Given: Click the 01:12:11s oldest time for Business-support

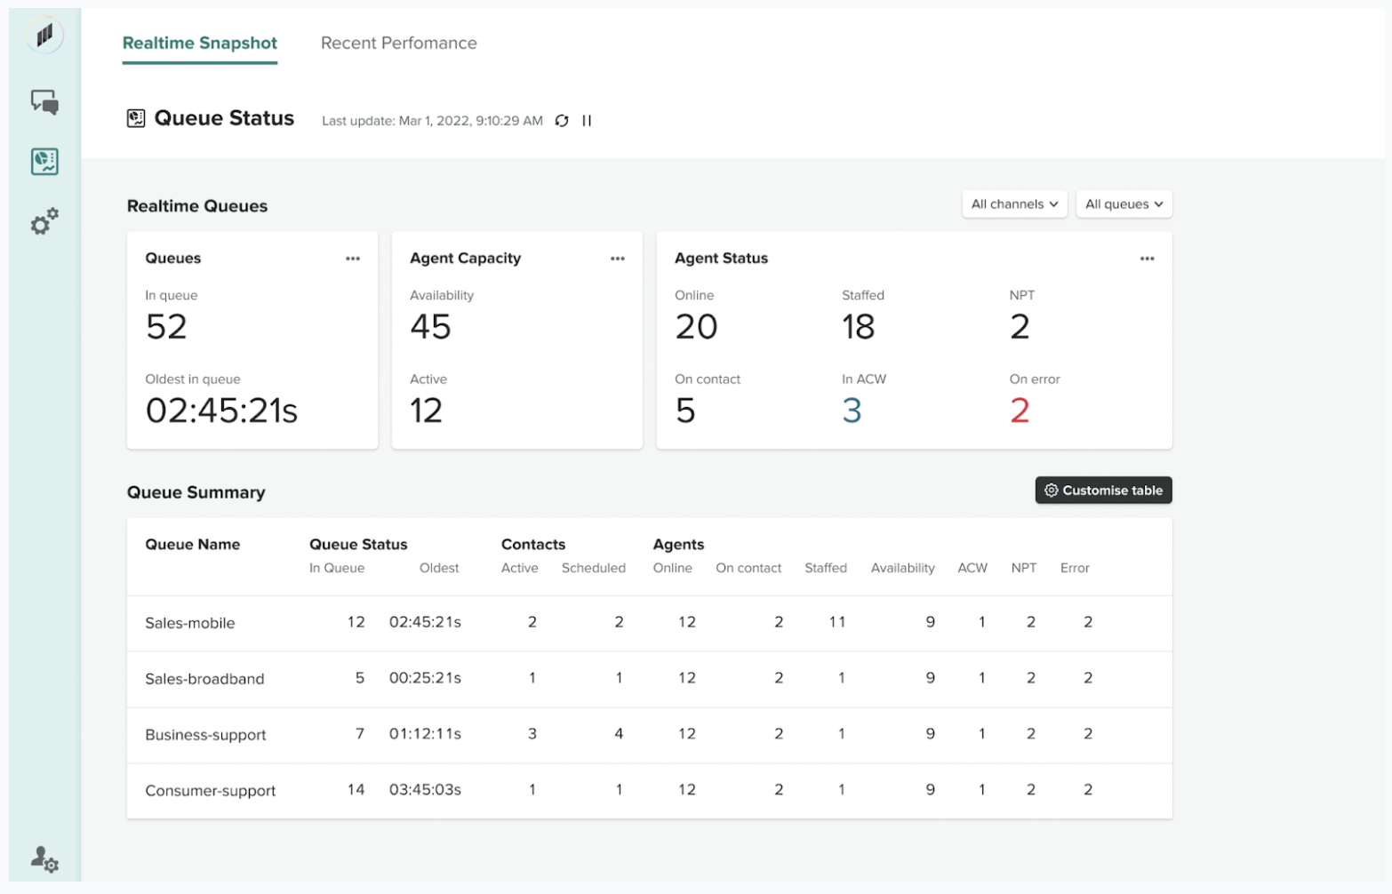Looking at the screenshot, I should coord(425,734).
